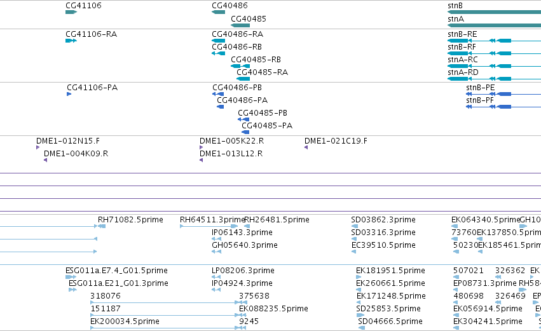Image resolution: width=541 pixels, height=331 pixels.
Task: Select the 480698 feature label
Action: 469,296
